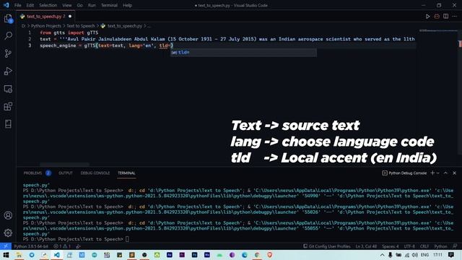This screenshot has height=260, width=462.
Task: Open the Search view in activity bar
Action: (x=8, y=36)
